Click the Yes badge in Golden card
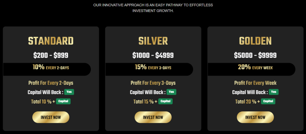The height and width of the screenshot is (134, 306). tap(273, 92)
